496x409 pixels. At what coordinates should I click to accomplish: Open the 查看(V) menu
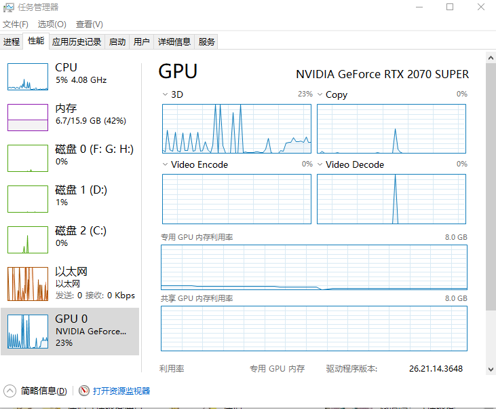[89, 24]
